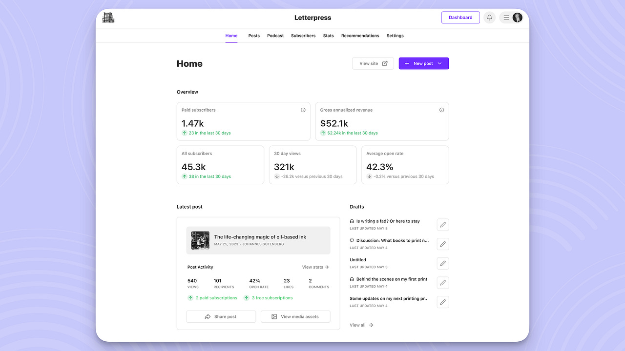This screenshot has height=351, width=625.
Task: Click the Dashboard button
Action: (x=460, y=18)
